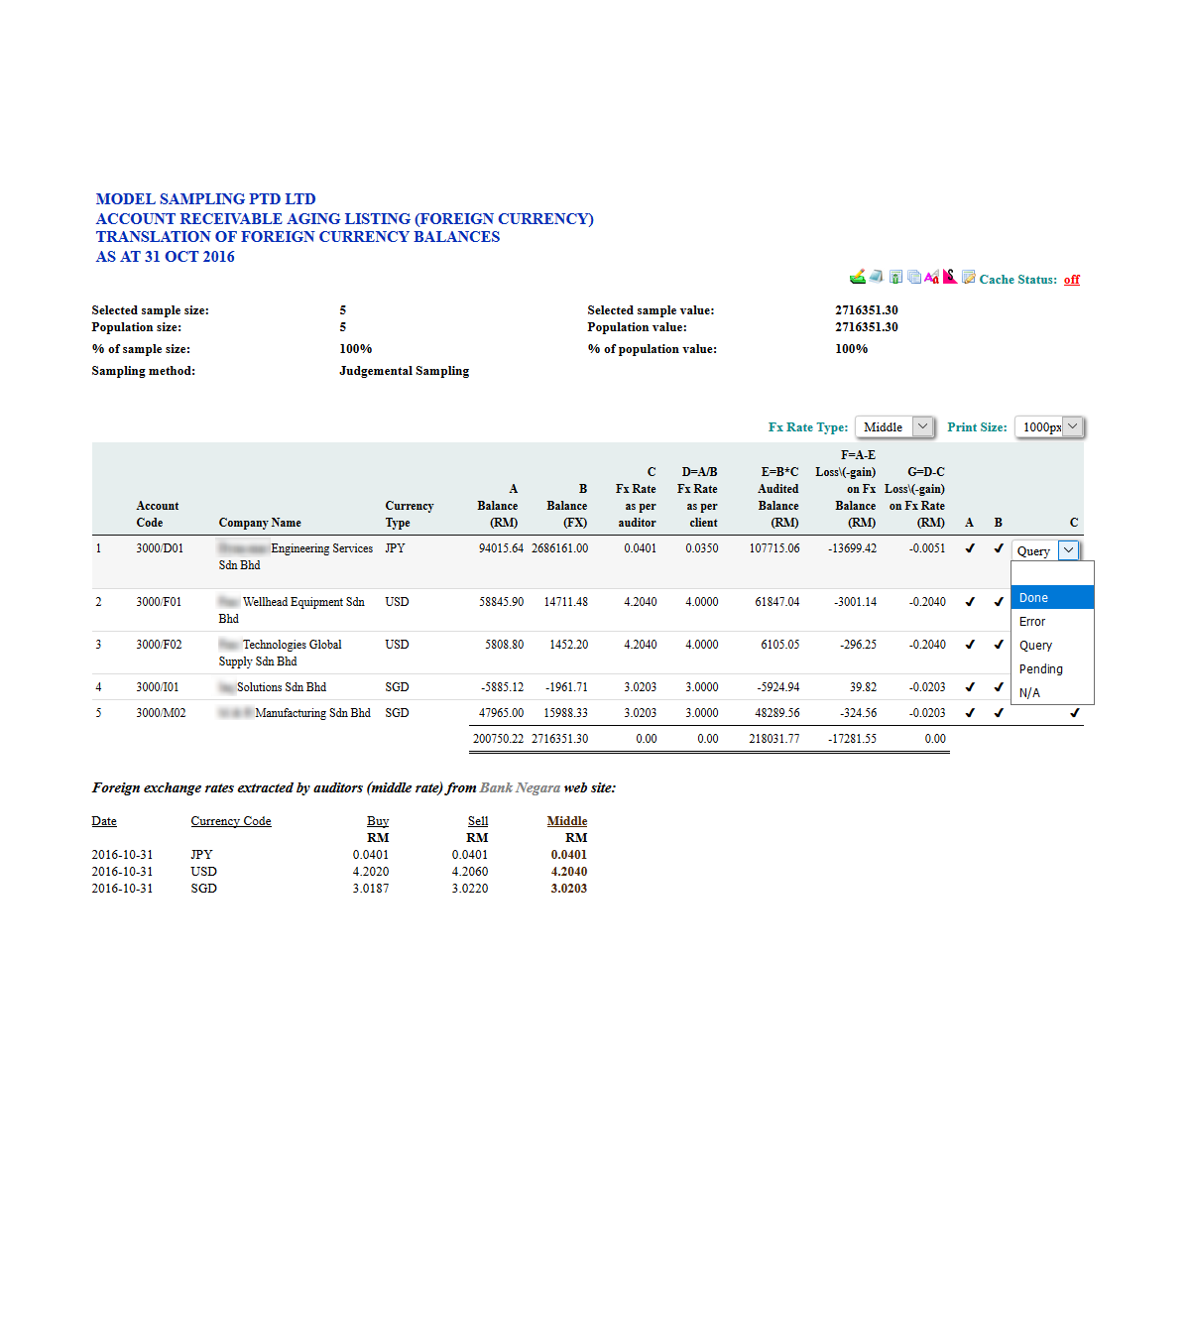Toggle column B checkmark for account 3000/F02
The image size is (1190, 1322).
(x=999, y=645)
